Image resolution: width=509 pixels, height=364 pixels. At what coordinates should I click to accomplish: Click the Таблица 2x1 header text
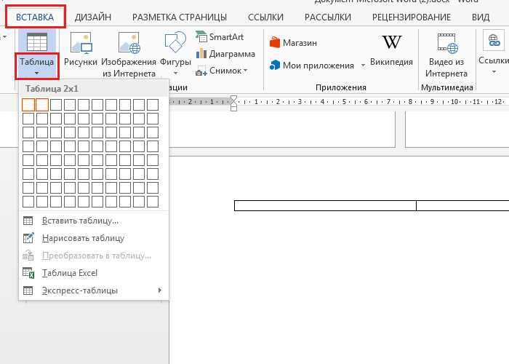(x=52, y=89)
